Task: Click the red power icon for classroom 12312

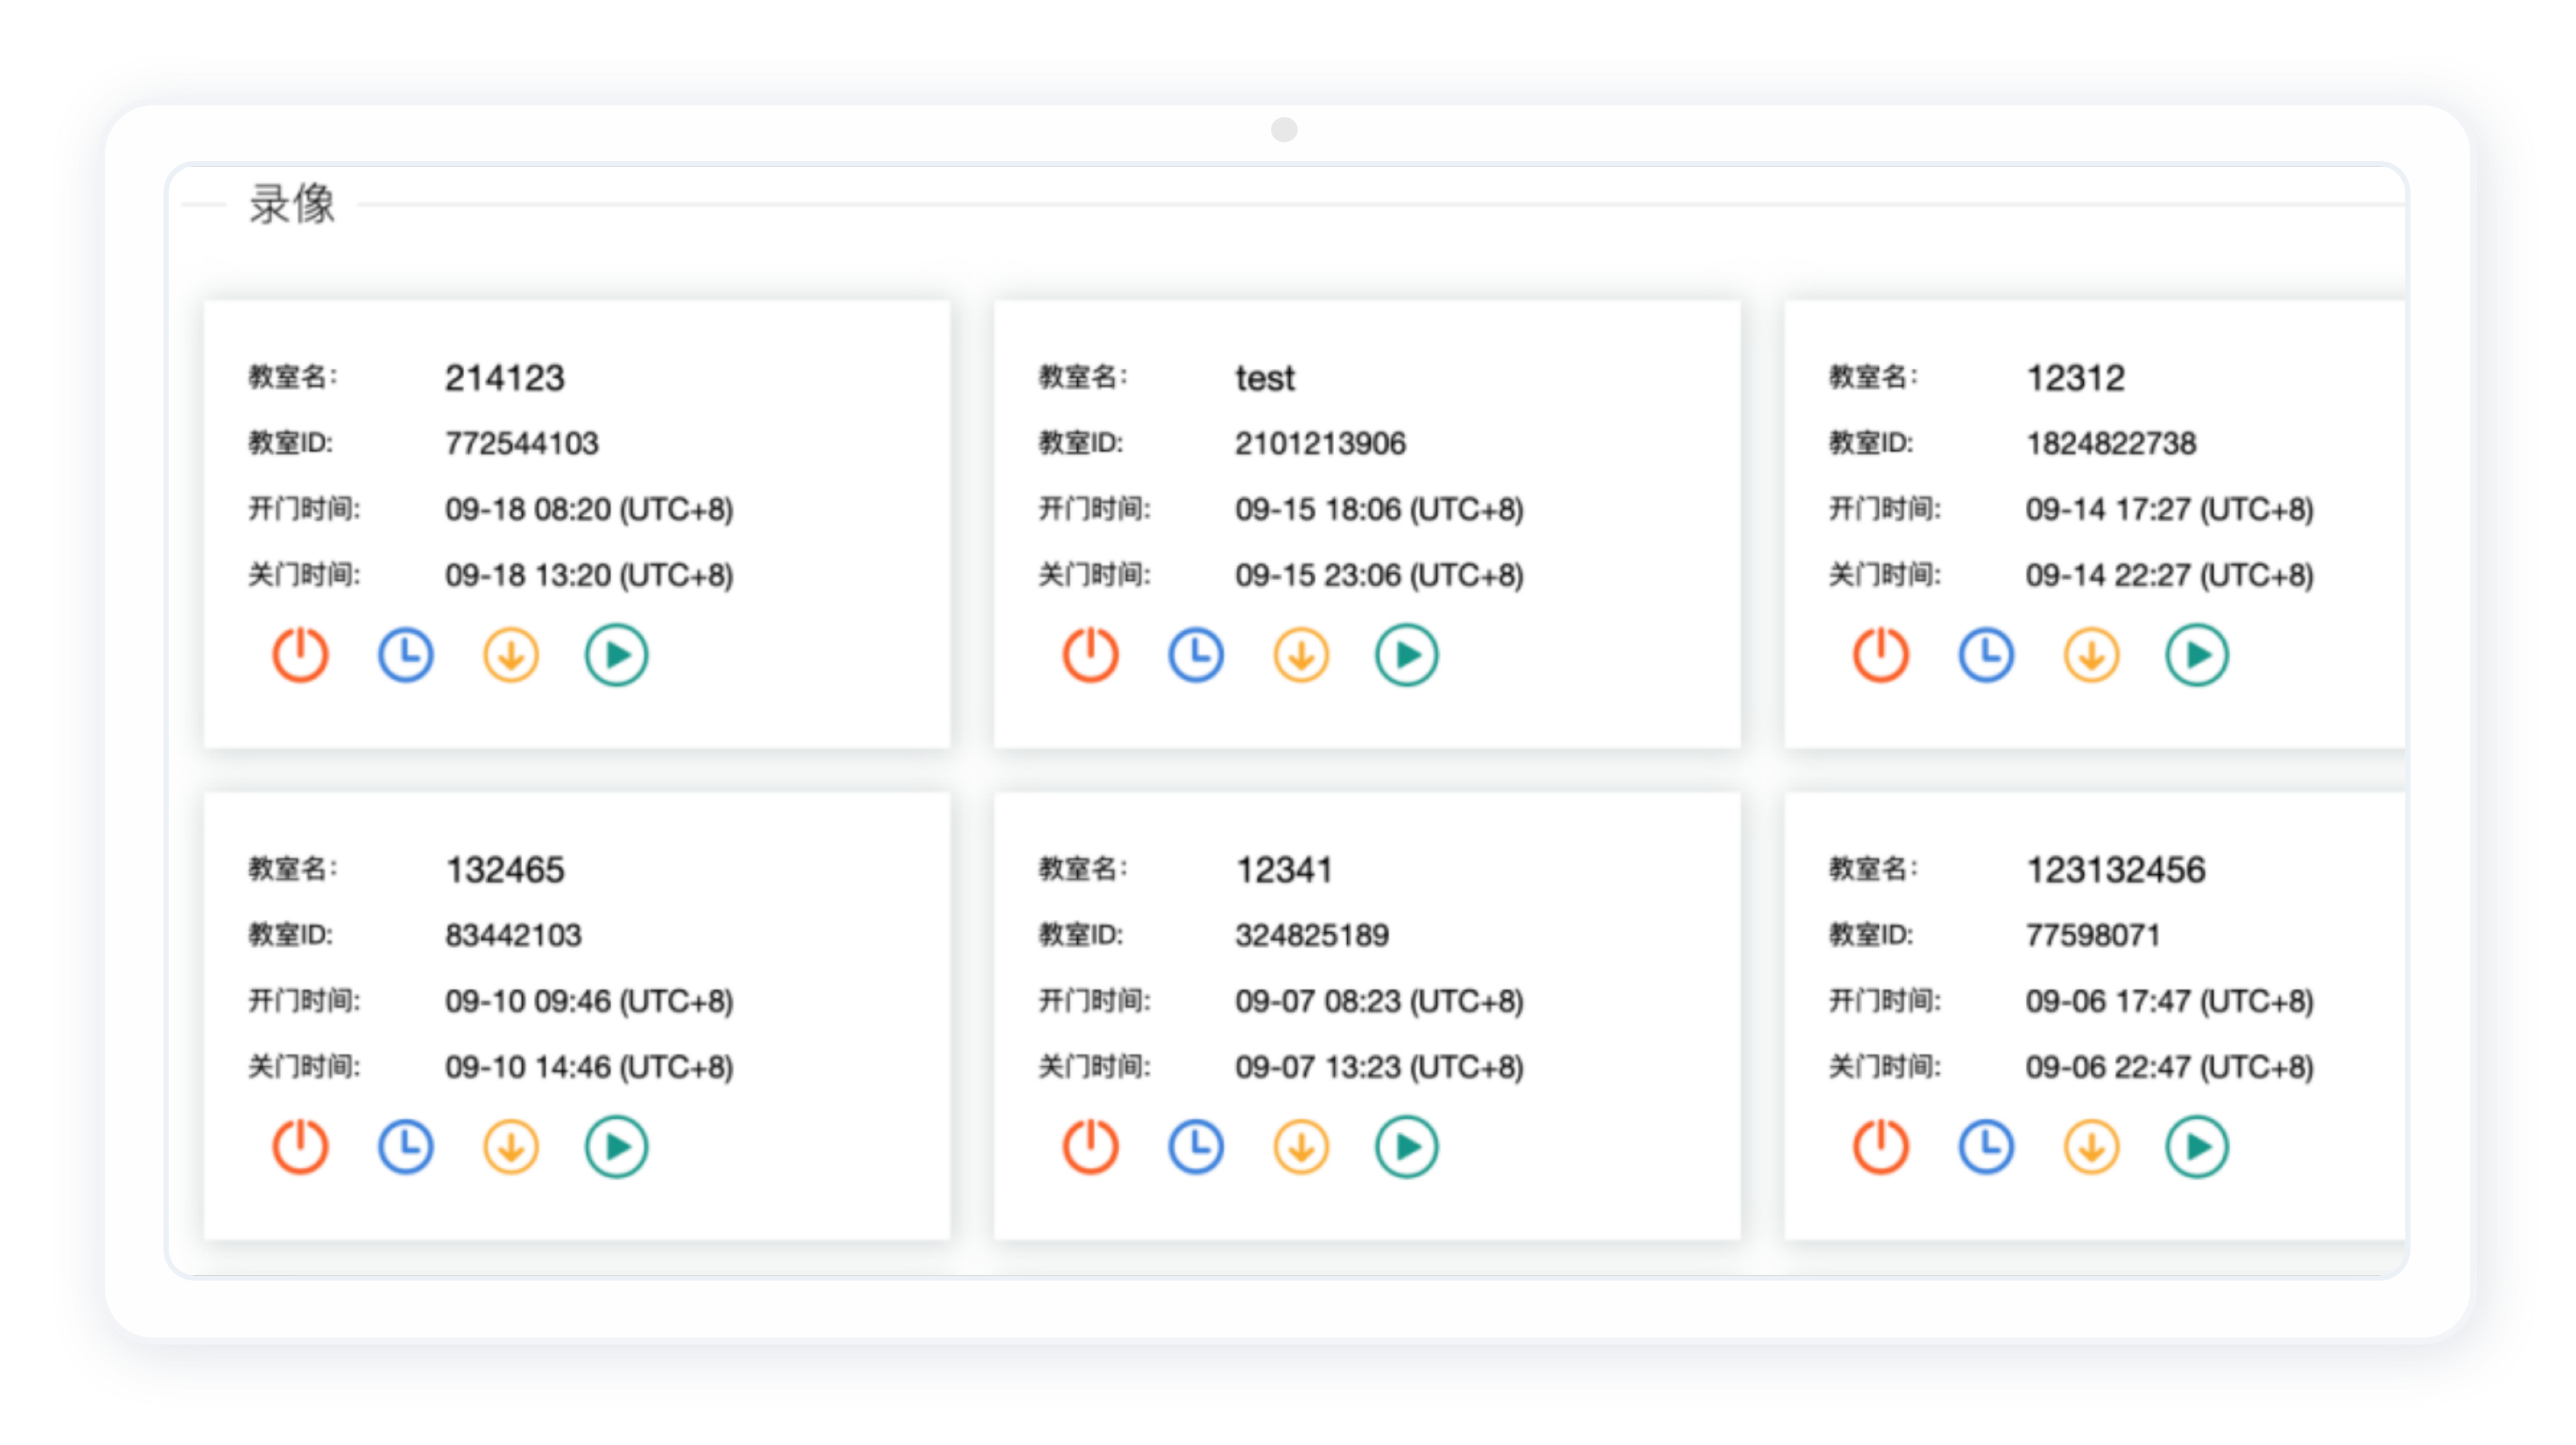Action: click(x=1881, y=655)
